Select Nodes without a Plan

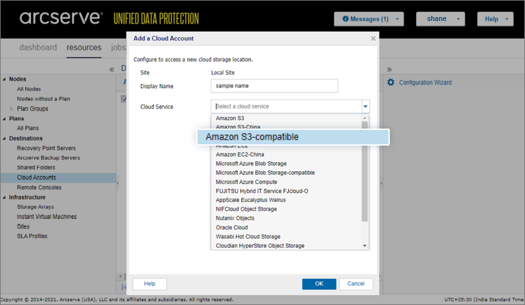(43, 99)
